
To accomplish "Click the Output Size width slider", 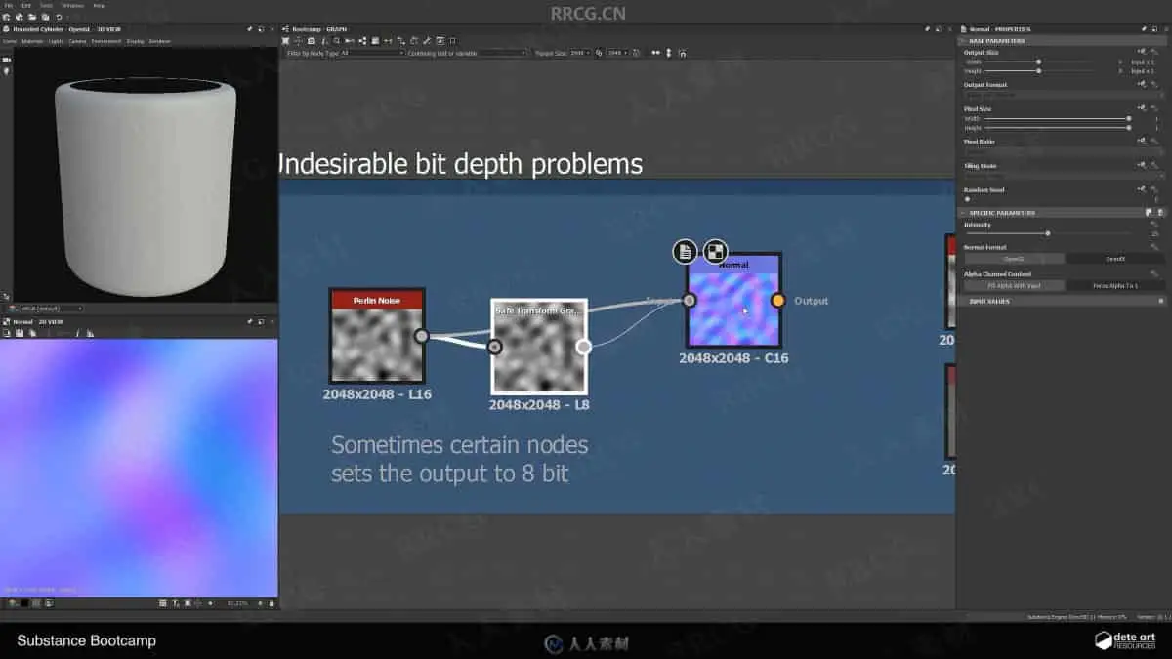I will tap(1038, 62).
